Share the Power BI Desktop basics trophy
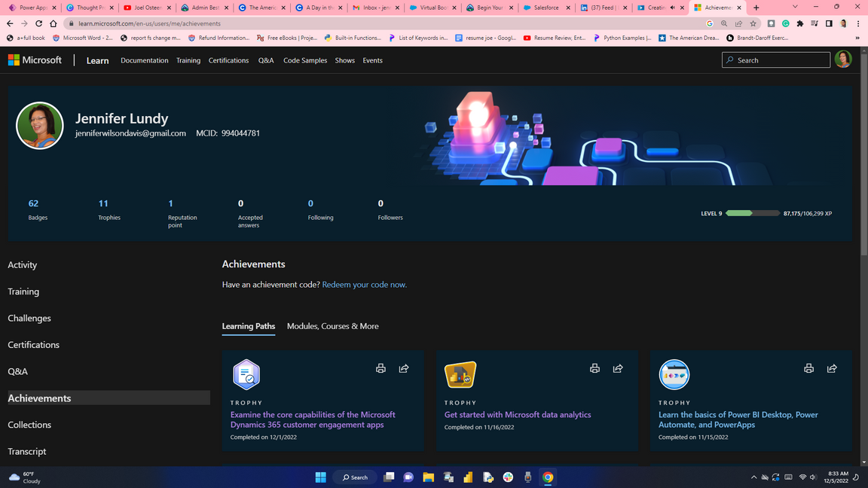Image resolution: width=868 pixels, height=488 pixels. (832, 368)
